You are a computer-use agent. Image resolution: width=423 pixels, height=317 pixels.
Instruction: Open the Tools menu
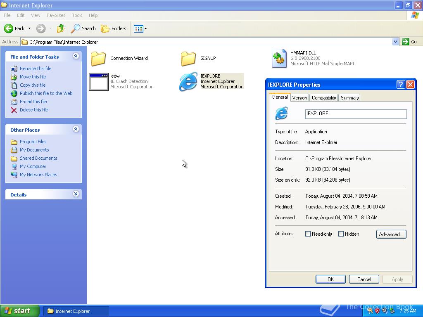tap(77, 15)
